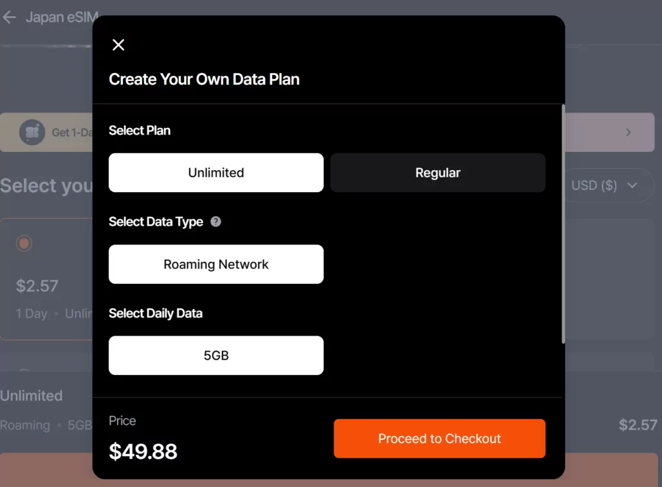Click Proceed to Checkout
Image resolution: width=662 pixels, height=487 pixels.
coord(440,438)
